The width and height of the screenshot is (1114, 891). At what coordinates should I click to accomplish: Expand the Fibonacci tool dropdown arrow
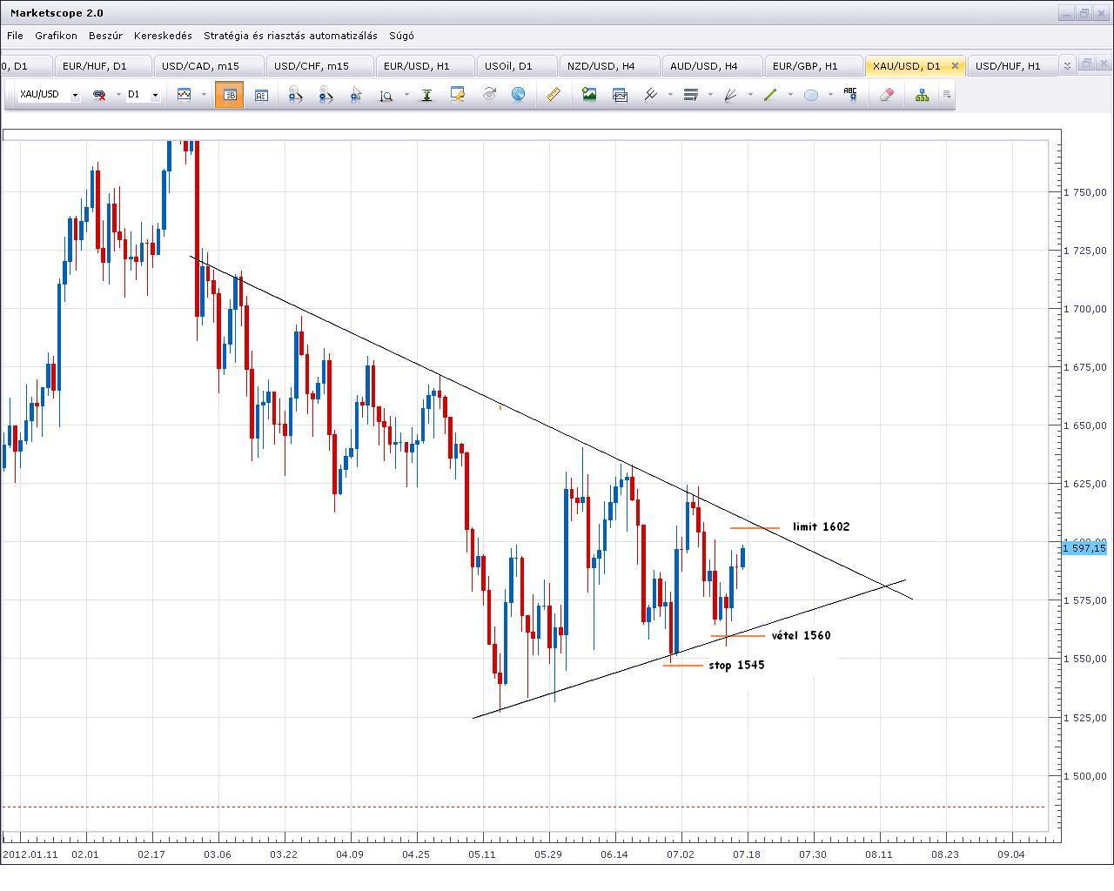(x=710, y=95)
